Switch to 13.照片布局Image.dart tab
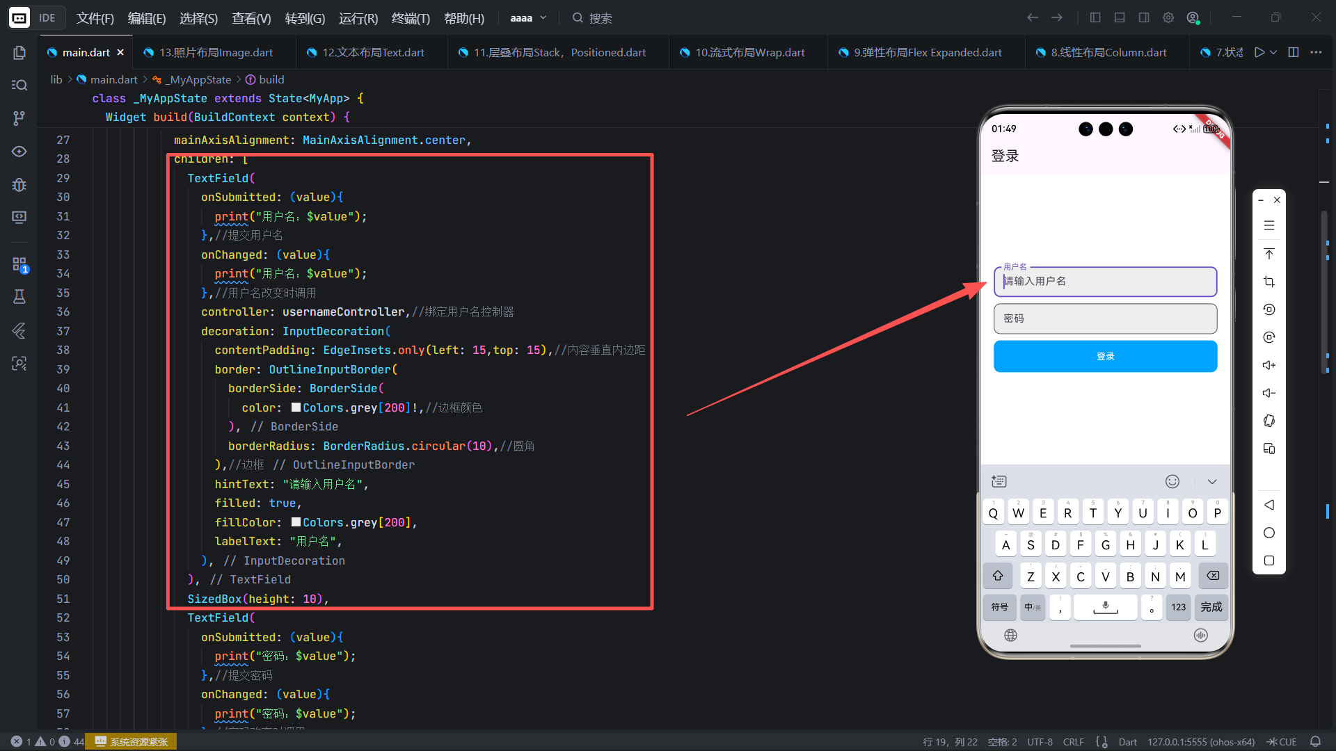The height and width of the screenshot is (751, 1336). pyautogui.click(x=216, y=52)
